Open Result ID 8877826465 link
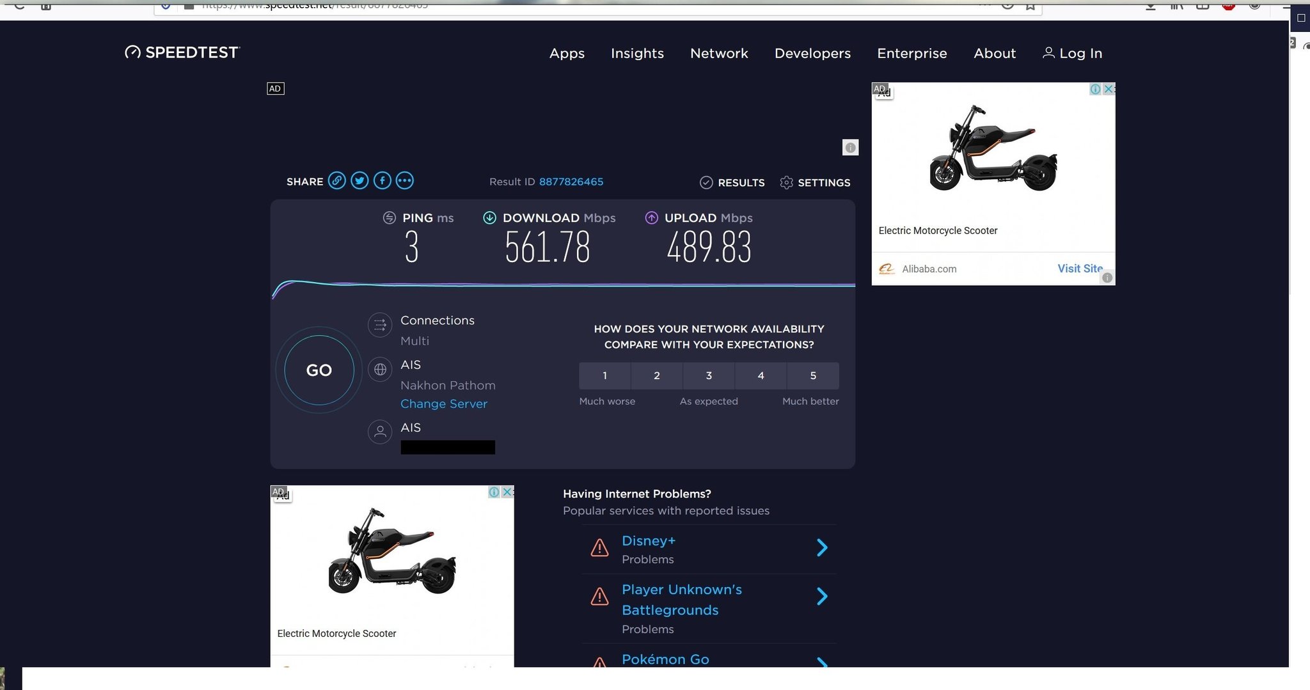The width and height of the screenshot is (1310, 690). (571, 182)
